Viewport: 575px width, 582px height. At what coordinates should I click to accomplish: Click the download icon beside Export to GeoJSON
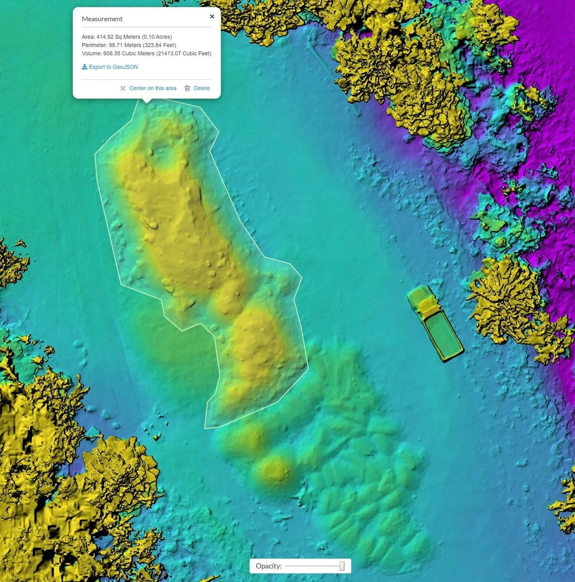85,67
